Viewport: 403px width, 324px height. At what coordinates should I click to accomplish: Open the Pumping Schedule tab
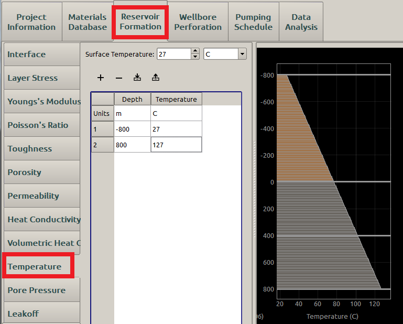254,22
